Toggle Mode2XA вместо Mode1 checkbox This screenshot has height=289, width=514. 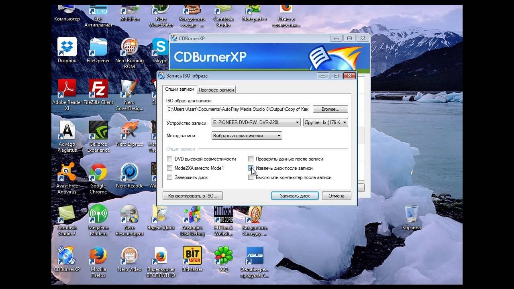click(170, 168)
